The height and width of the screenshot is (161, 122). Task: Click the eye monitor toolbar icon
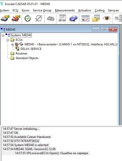pos(107,18)
